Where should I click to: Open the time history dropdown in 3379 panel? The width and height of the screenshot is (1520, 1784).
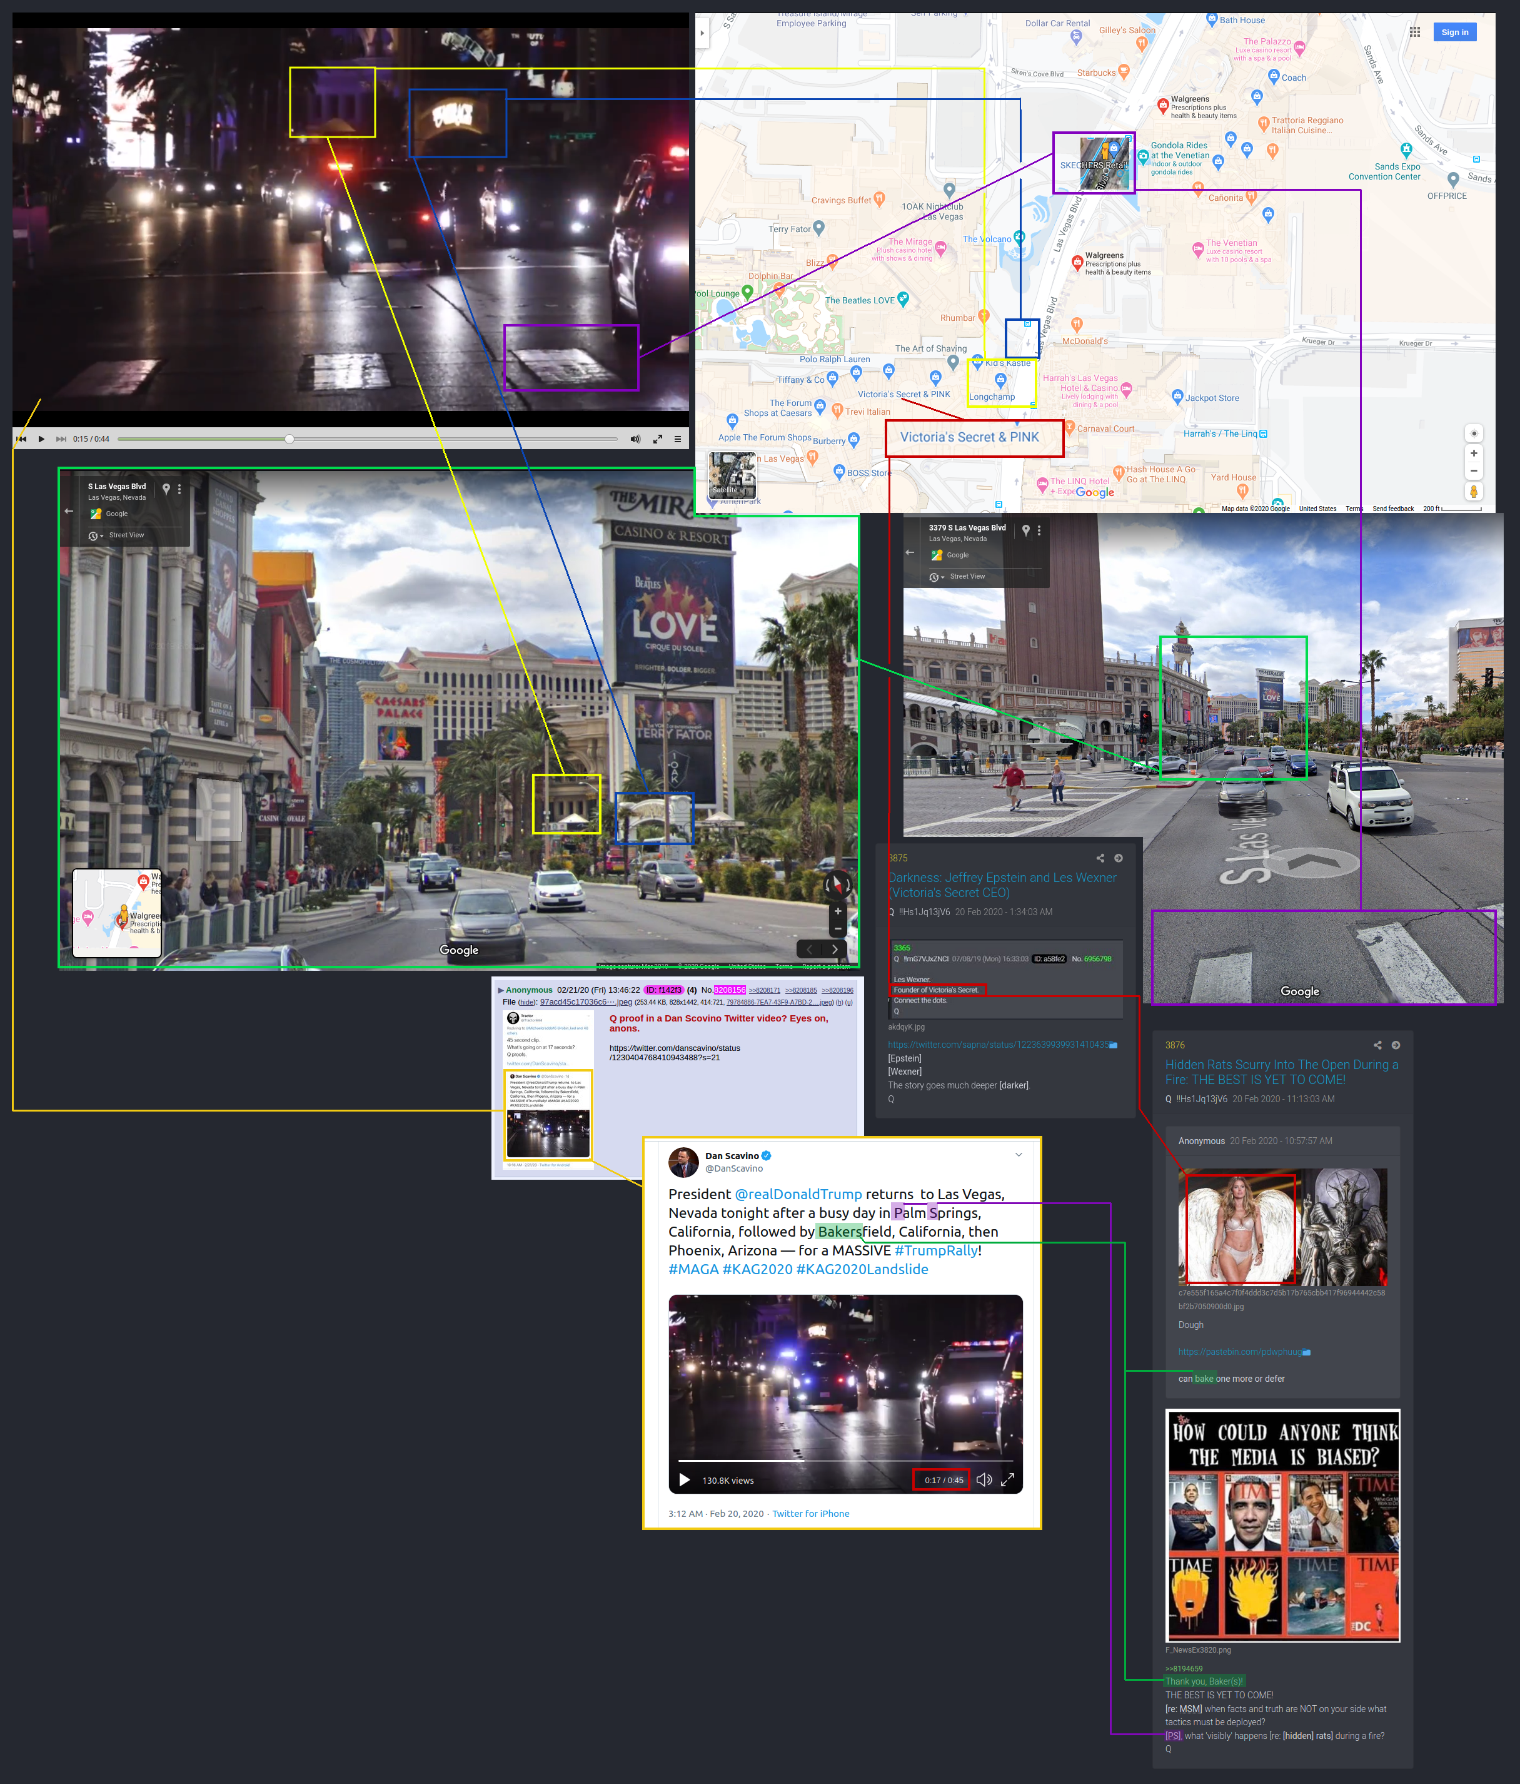pos(937,577)
